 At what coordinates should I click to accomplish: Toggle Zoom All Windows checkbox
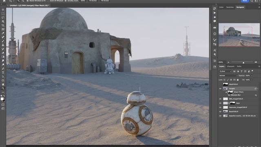[x=48, y=1]
